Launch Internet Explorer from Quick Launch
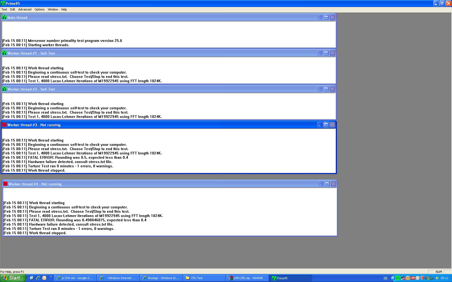Image resolution: width=452 pixels, height=282 pixels. tap(38, 278)
